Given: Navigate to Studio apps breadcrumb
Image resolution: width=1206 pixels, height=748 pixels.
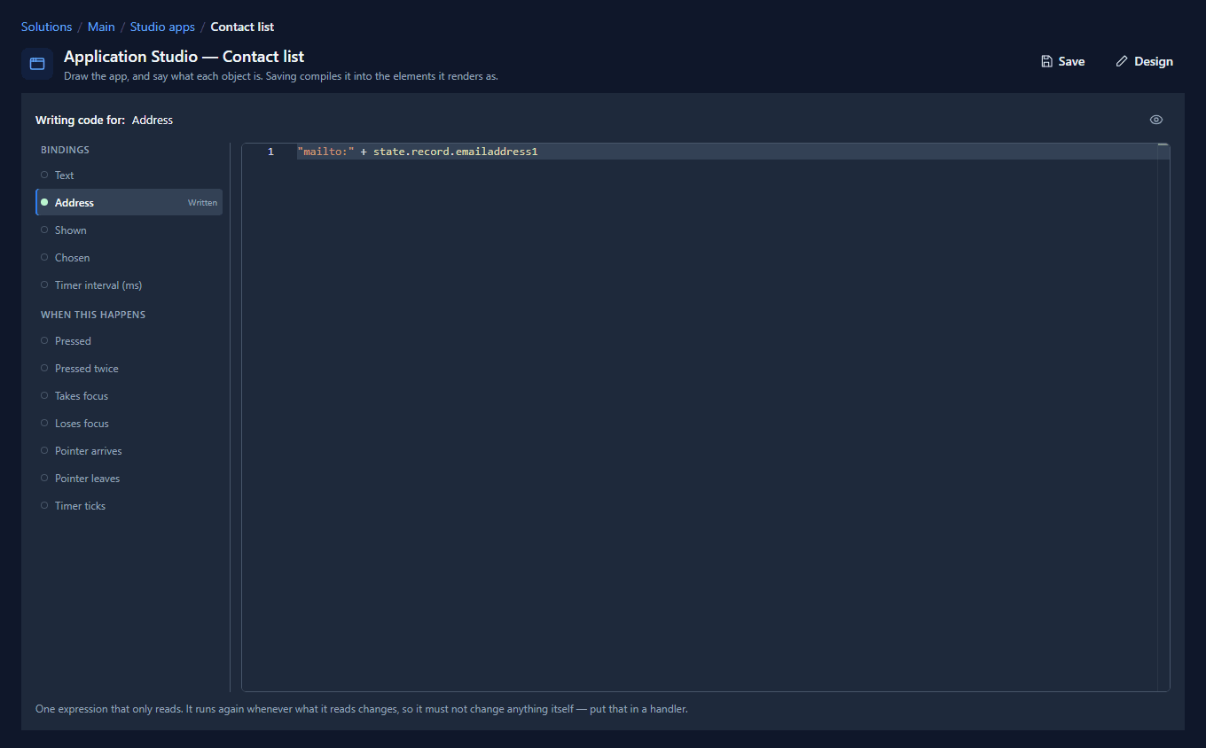Looking at the screenshot, I should pyautogui.click(x=162, y=27).
